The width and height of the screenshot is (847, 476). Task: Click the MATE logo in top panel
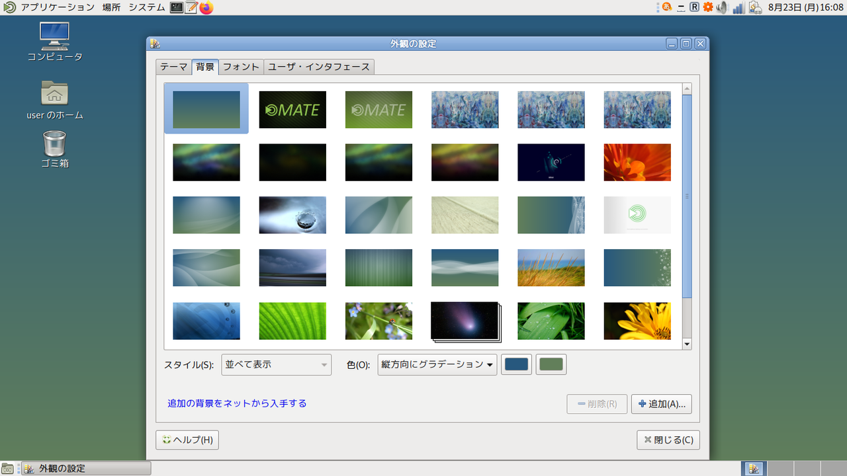[x=9, y=7]
